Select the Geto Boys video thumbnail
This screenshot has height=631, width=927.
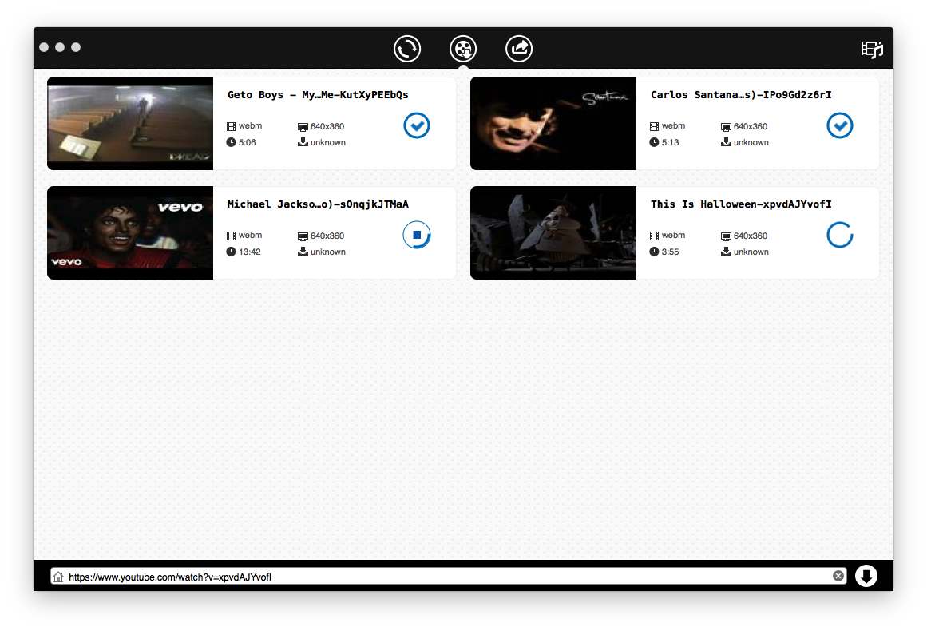(x=130, y=123)
